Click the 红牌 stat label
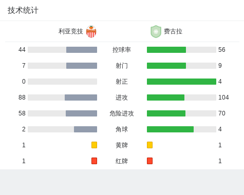The height and width of the screenshot is (195, 244). (x=122, y=161)
